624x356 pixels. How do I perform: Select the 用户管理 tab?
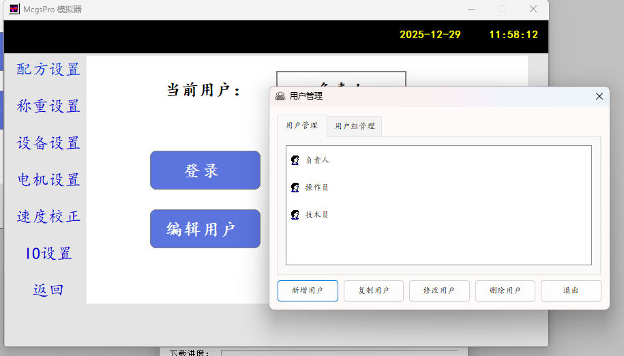click(301, 125)
